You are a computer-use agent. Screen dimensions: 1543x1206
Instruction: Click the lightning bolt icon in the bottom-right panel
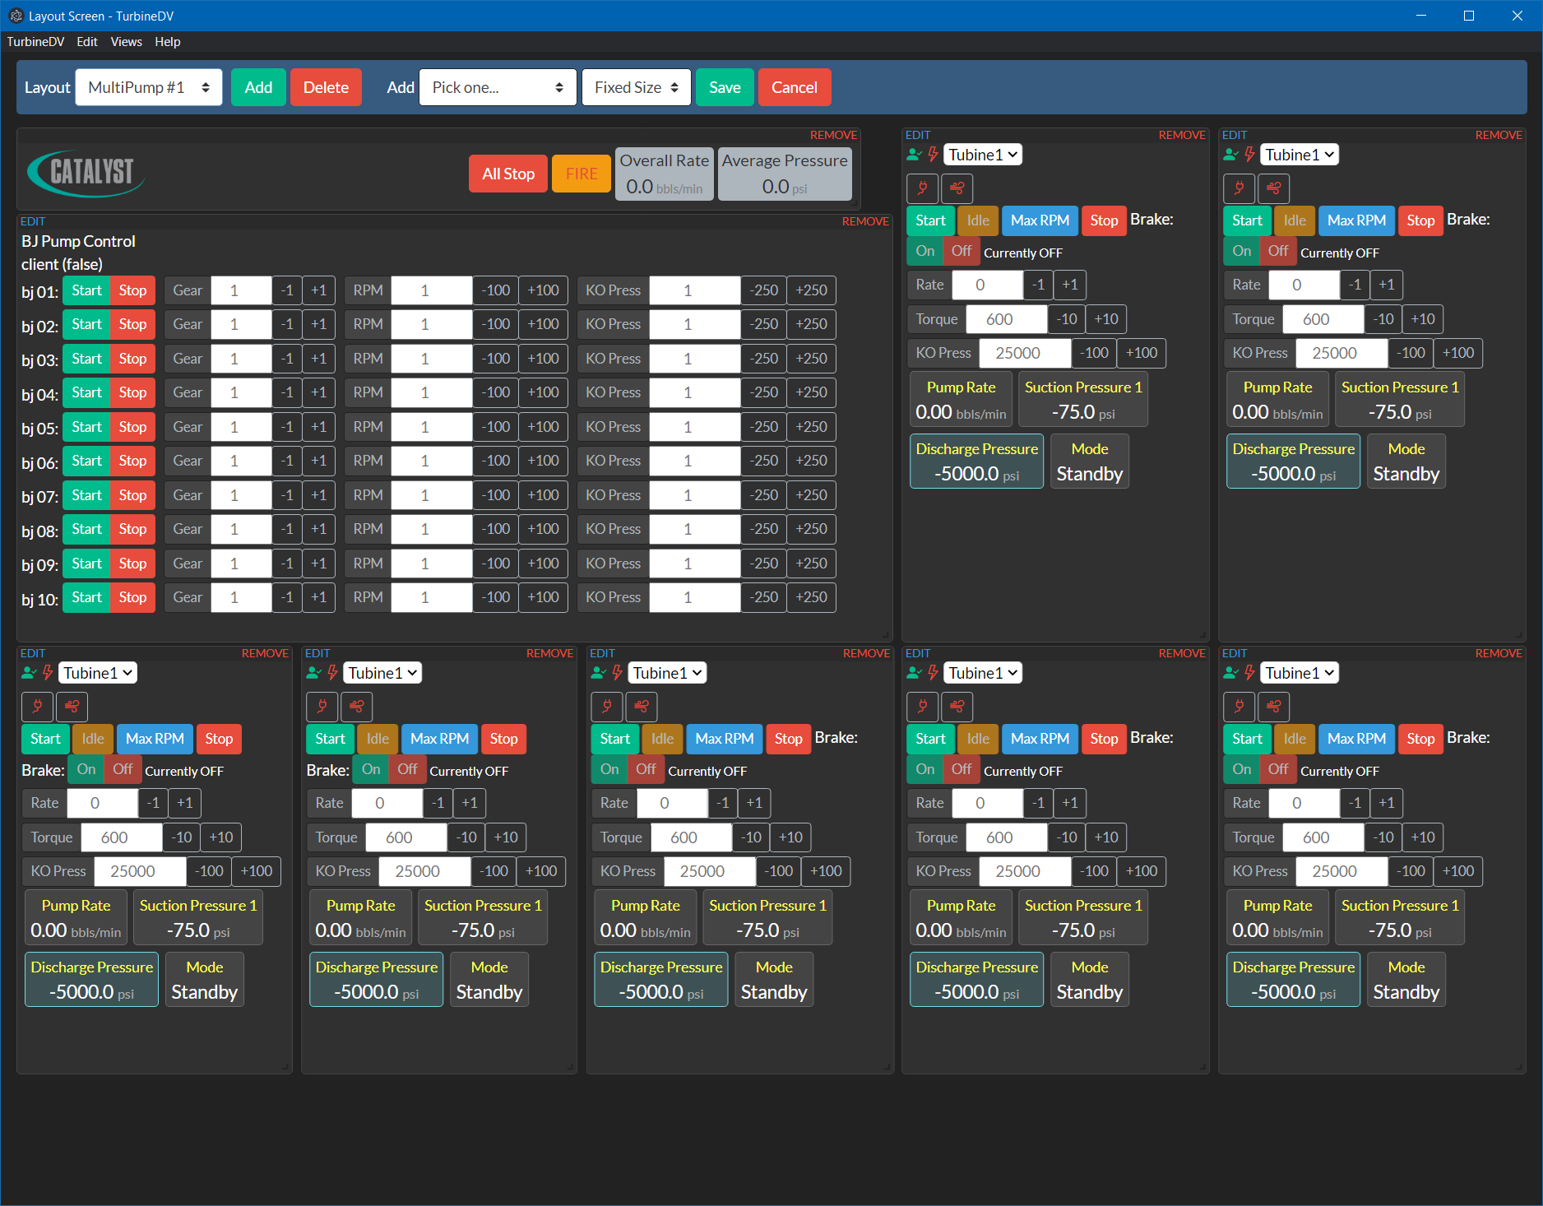(x=1249, y=672)
